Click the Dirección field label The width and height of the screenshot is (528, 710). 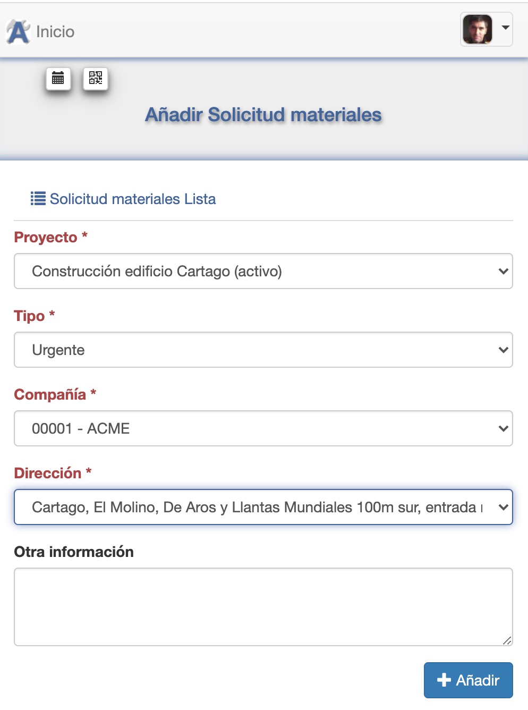pyautogui.click(x=48, y=473)
